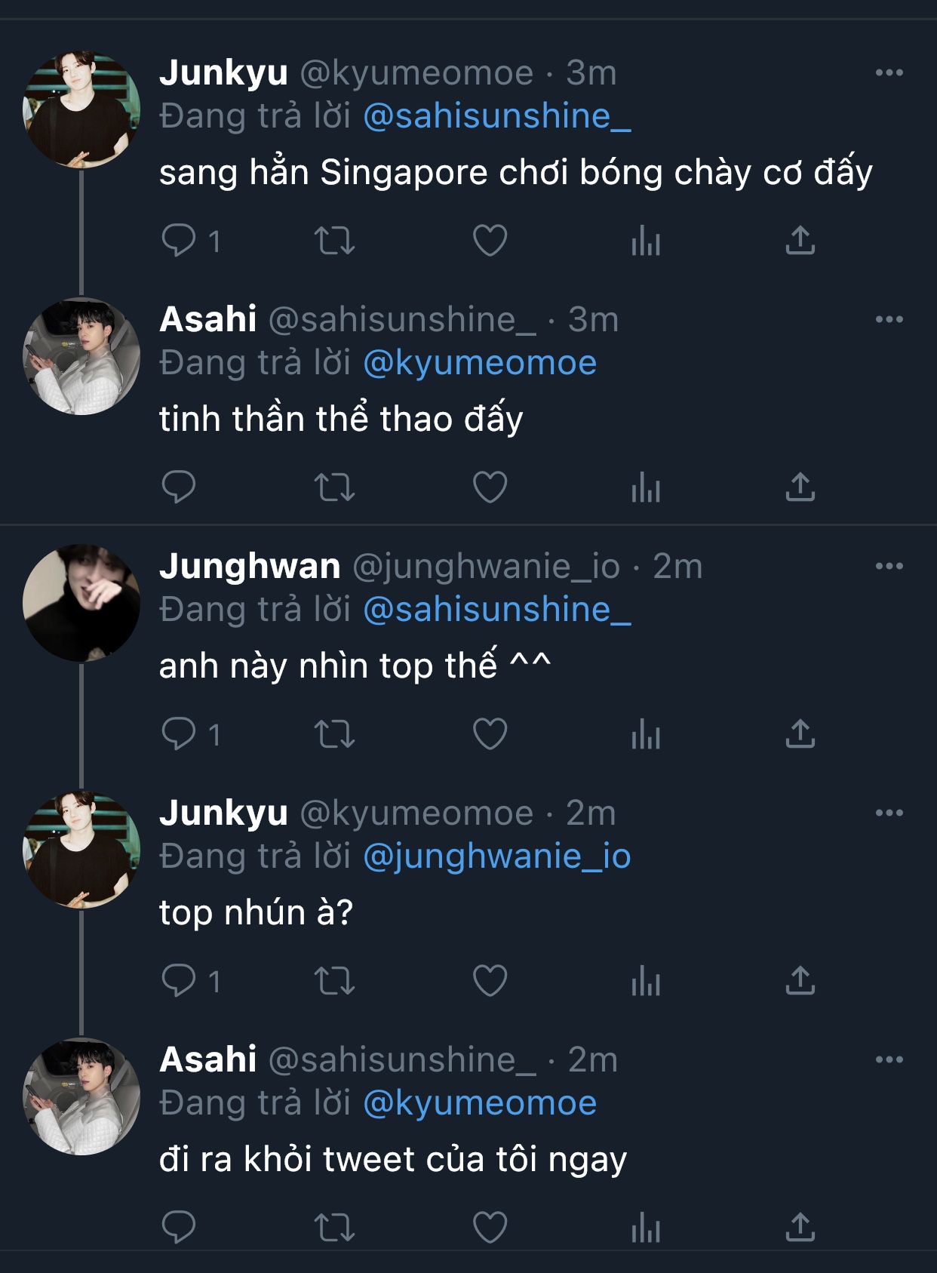This screenshot has width=937, height=1273.
Task: Like Junghwan's tweet with heart icon
Action: point(490,734)
